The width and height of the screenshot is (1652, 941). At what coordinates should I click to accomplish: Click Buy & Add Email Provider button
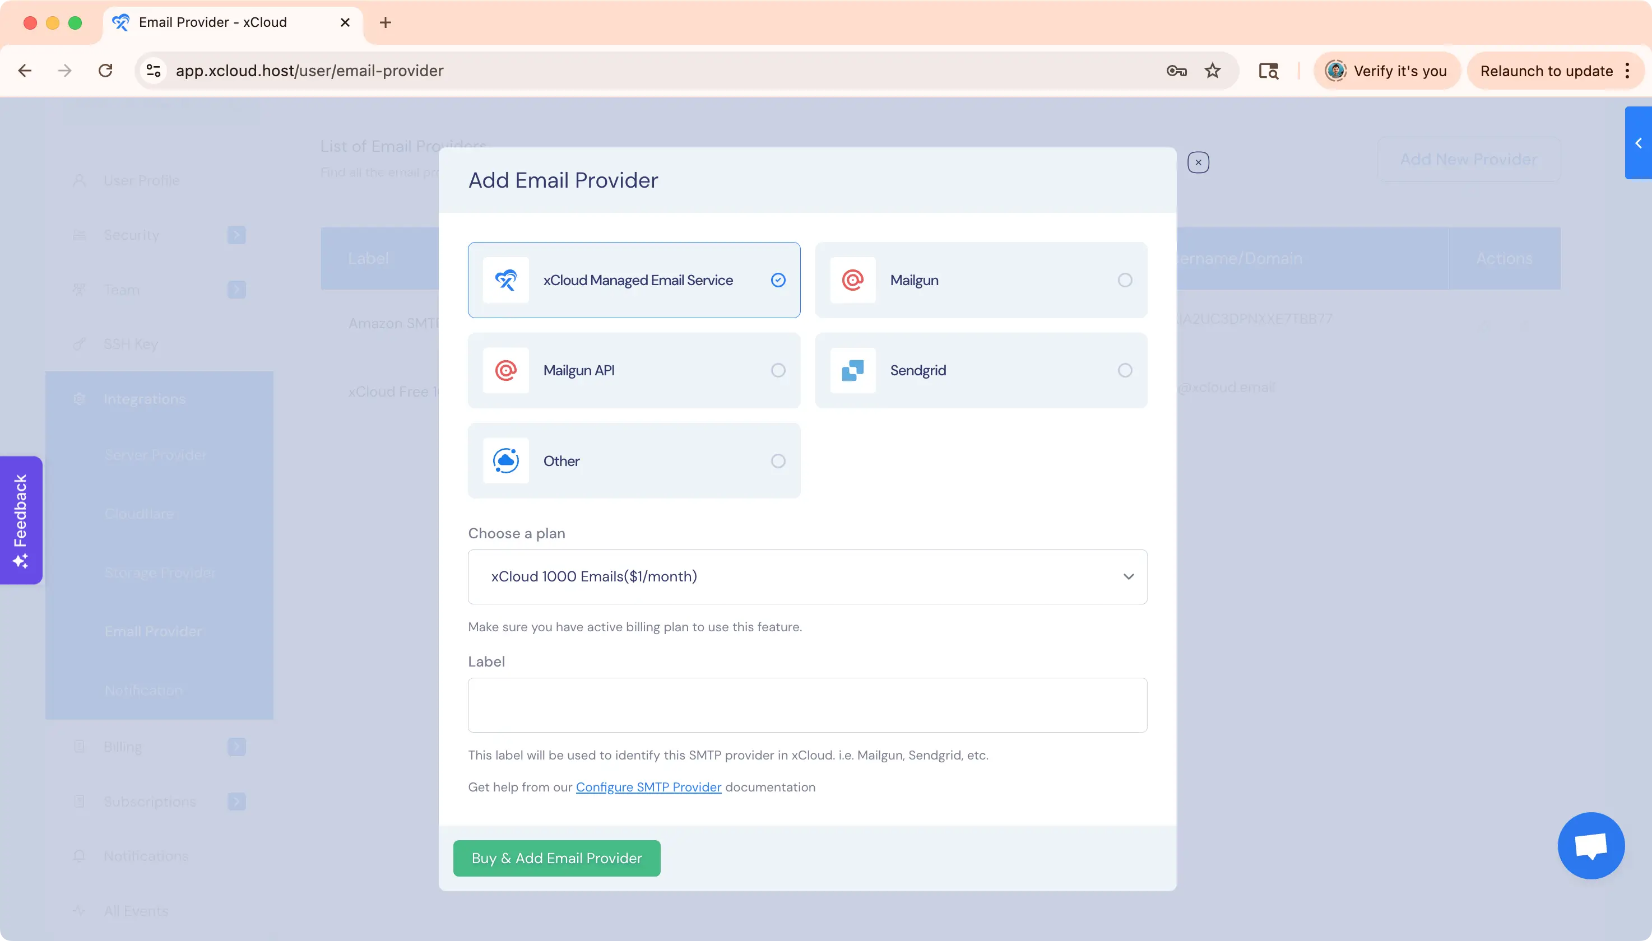[556, 858]
